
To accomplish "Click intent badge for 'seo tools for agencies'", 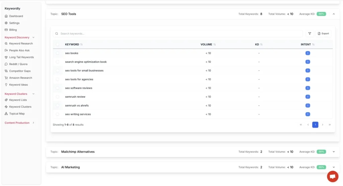I will pyautogui.click(x=307, y=79).
